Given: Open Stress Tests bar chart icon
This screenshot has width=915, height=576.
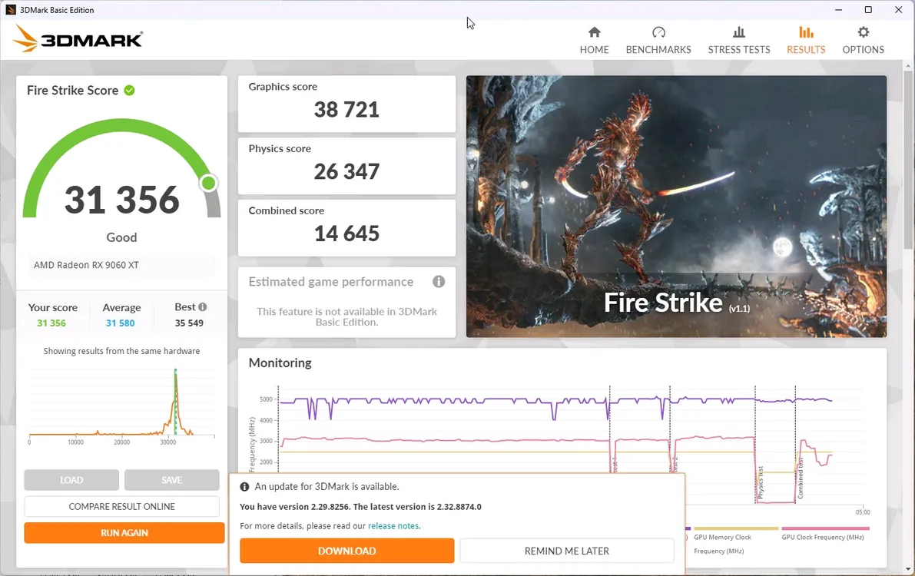Looking at the screenshot, I should click(739, 32).
